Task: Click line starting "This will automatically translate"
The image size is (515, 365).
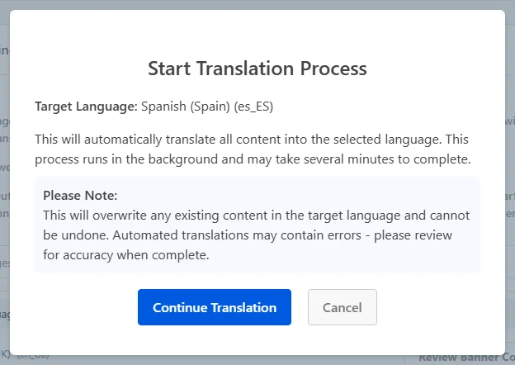Action: (x=252, y=140)
